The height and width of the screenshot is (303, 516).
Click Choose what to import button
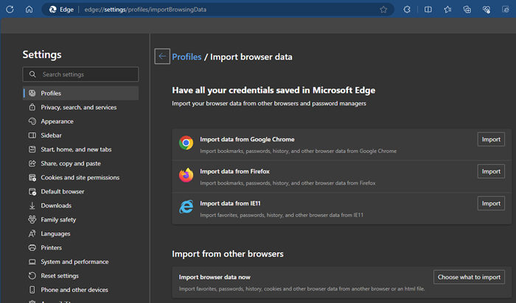[469, 277]
